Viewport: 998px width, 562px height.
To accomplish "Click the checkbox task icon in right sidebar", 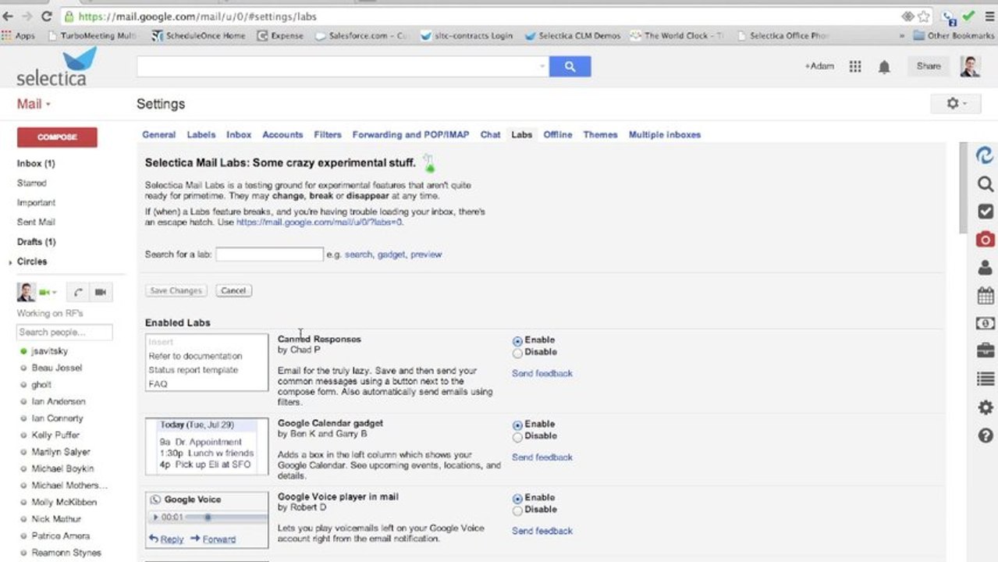I will [986, 212].
